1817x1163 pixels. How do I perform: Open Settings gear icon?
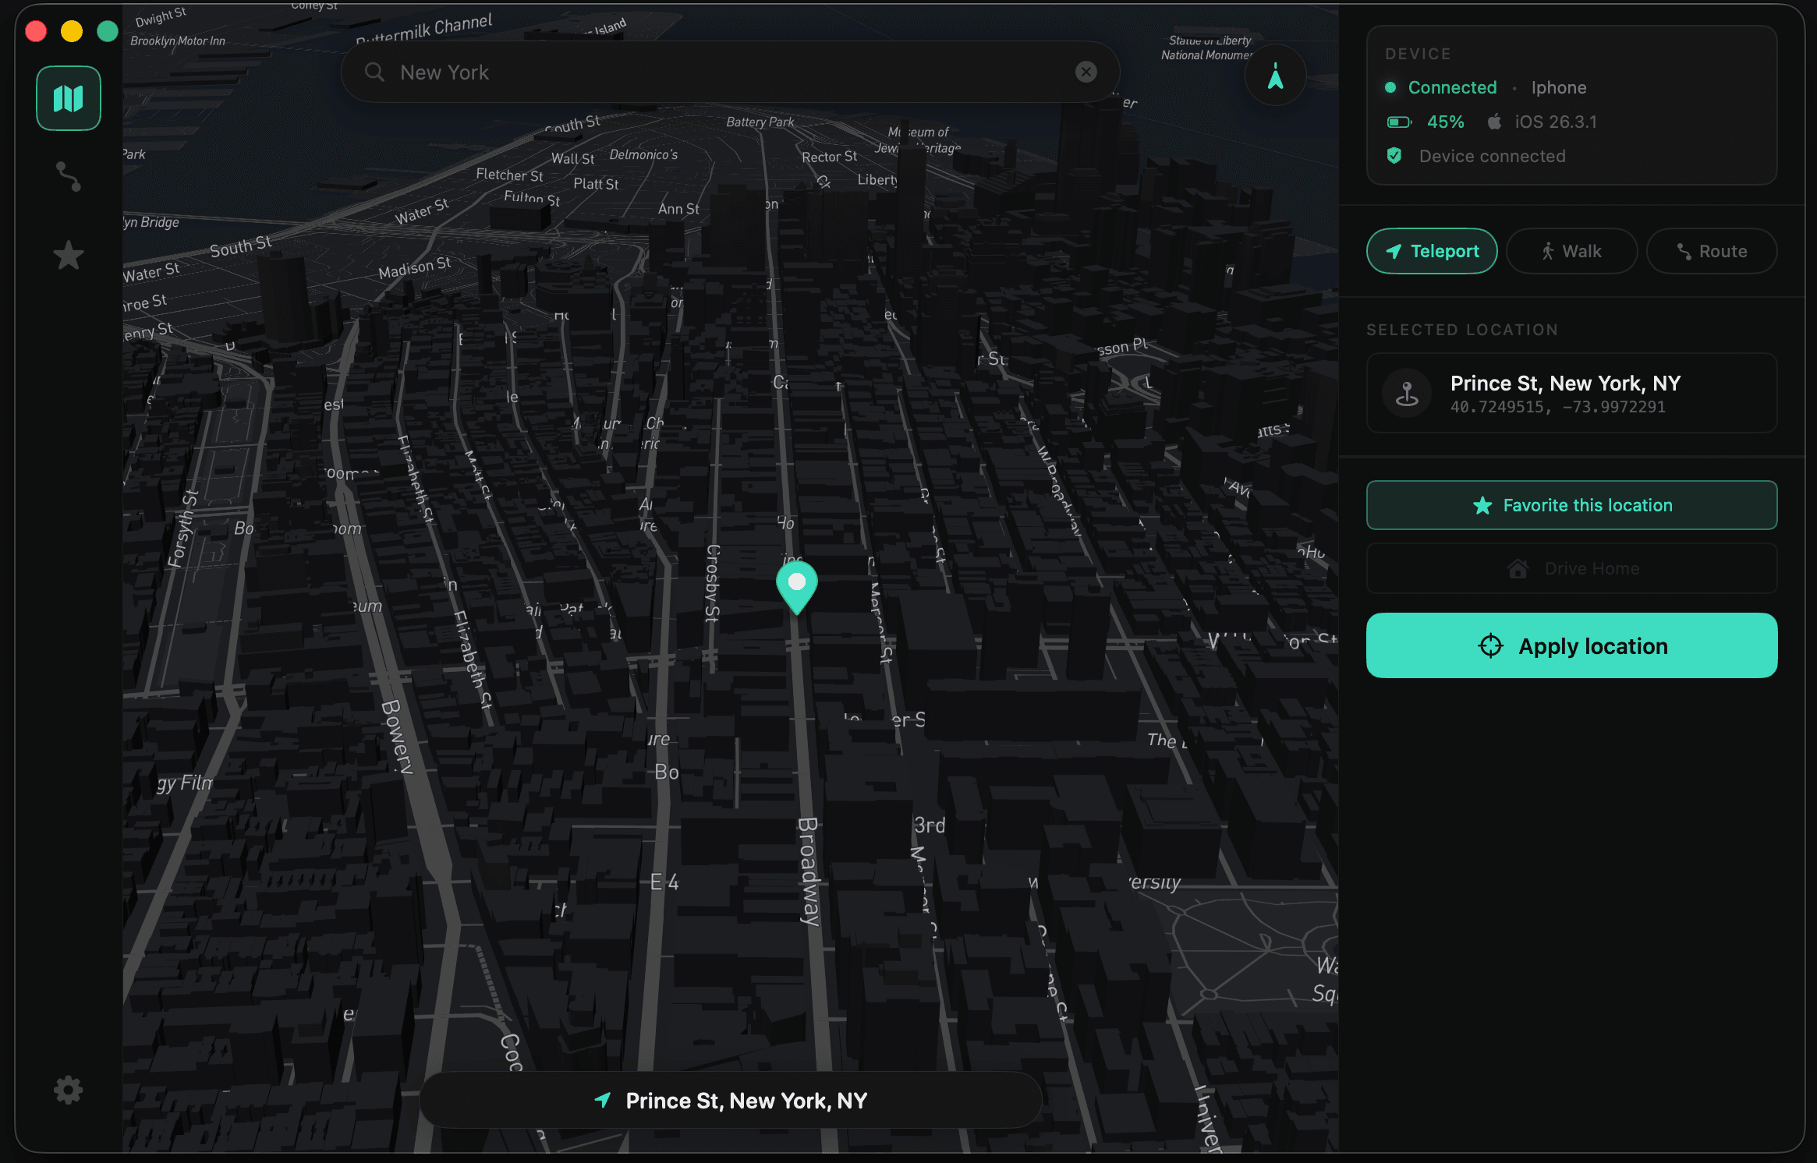click(x=69, y=1090)
